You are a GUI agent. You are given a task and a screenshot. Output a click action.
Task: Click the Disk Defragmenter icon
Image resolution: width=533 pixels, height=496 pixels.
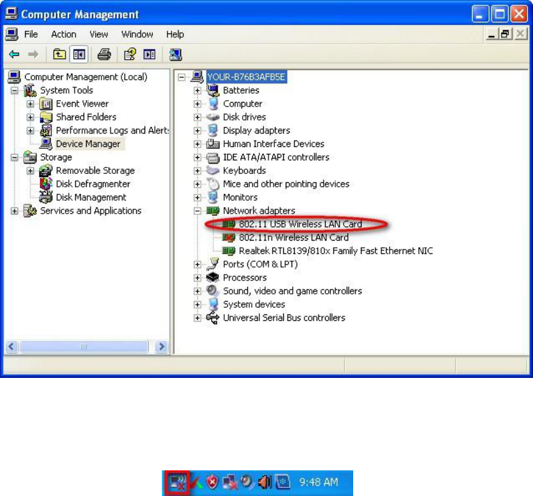(46, 184)
